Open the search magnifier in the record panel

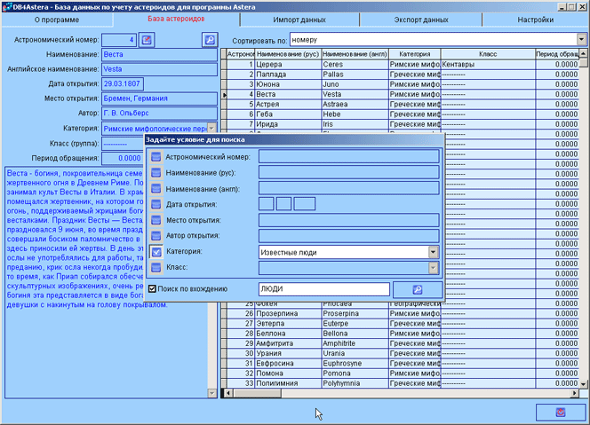209,40
